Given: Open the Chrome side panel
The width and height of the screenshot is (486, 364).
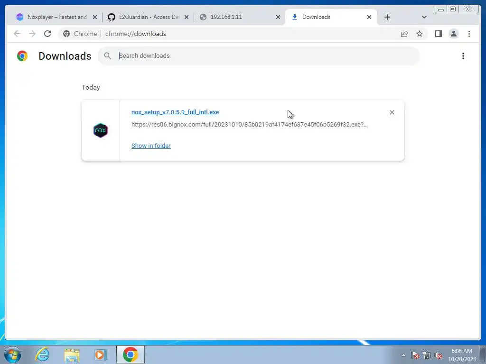Looking at the screenshot, I should (x=438, y=34).
